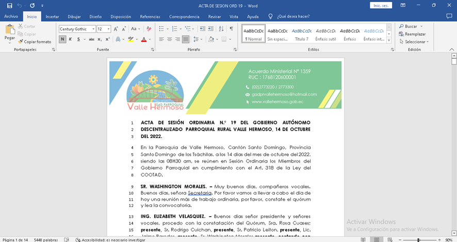The height and width of the screenshot is (242, 457).
Task: Apply strikethrough with the abc icon
Action: (92, 39)
